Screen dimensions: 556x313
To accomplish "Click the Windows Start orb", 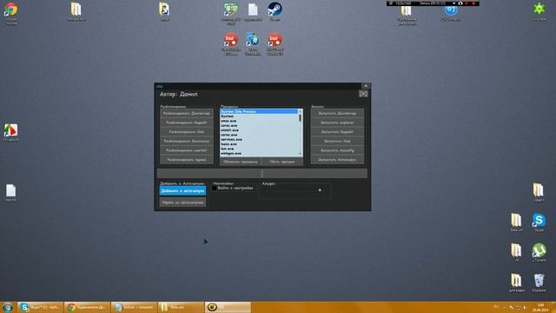I will click(x=8, y=307).
